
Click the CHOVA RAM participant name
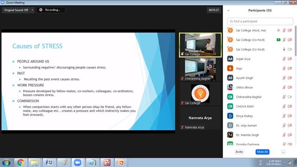coord(245,106)
